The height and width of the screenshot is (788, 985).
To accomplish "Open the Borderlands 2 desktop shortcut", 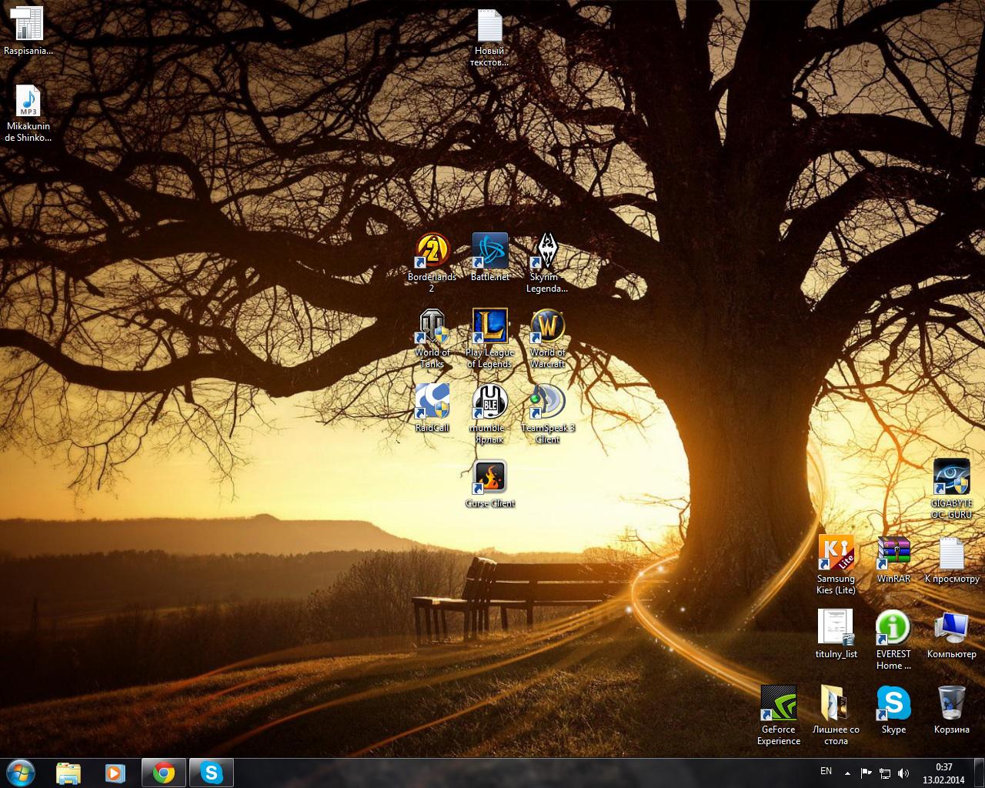I will pyautogui.click(x=432, y=251).
